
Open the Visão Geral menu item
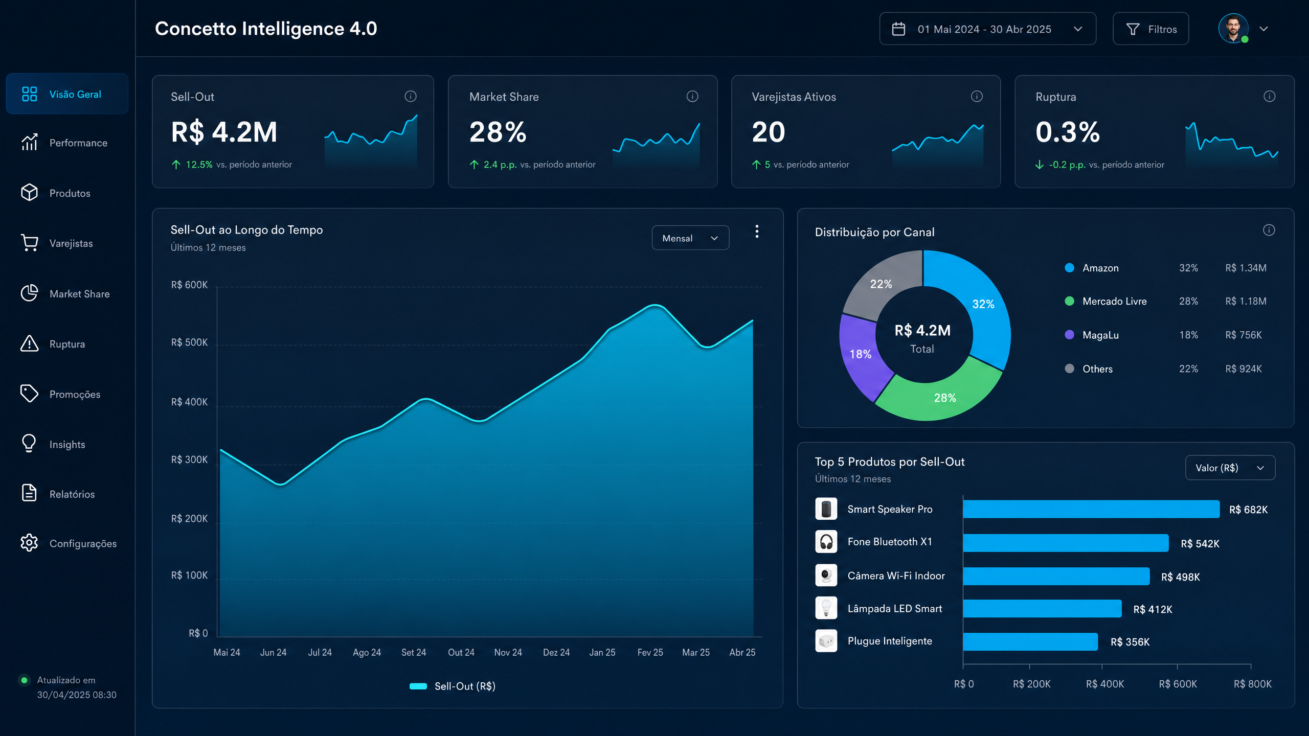[67, 94]
